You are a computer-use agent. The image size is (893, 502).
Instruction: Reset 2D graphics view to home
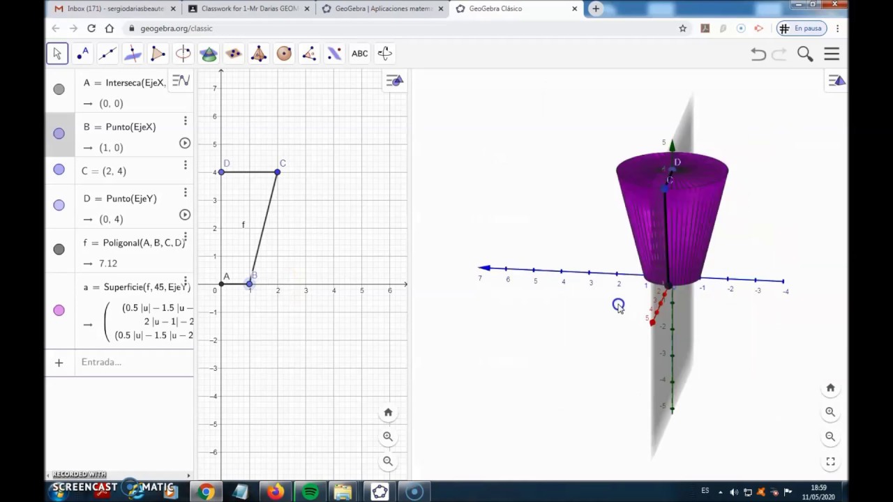click(388, 413)
